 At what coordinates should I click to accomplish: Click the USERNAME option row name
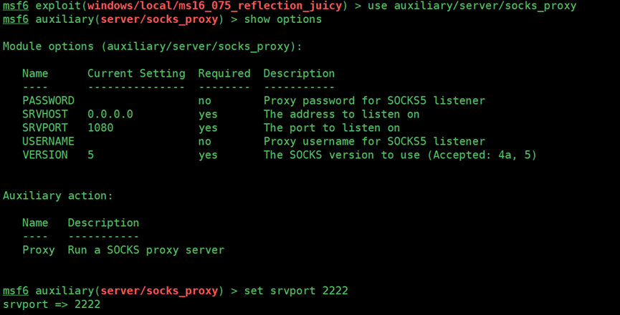[48, 141]
